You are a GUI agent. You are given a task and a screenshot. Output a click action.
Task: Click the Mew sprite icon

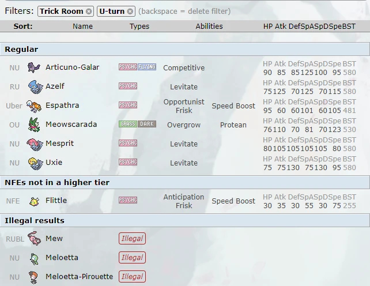point(35,239)
